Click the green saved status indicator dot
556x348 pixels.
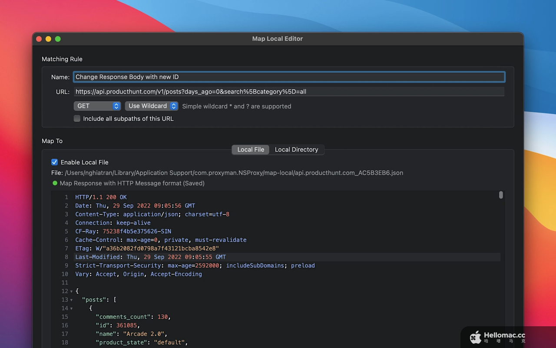pyautogui.click(x=55, y=183)
